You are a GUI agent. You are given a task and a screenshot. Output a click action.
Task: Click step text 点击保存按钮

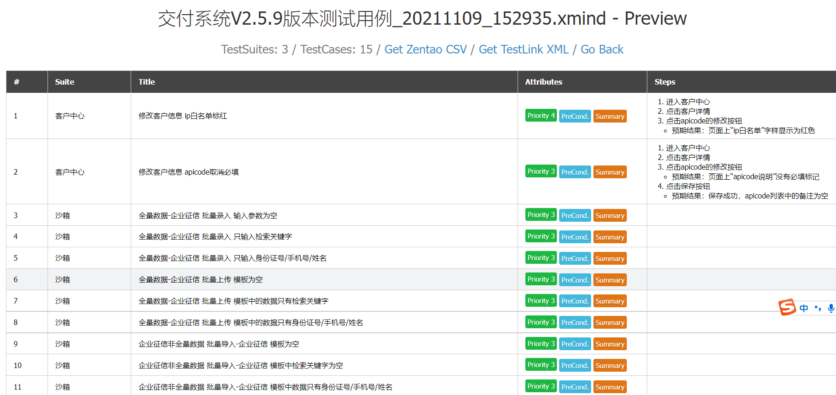click(688, 186)
